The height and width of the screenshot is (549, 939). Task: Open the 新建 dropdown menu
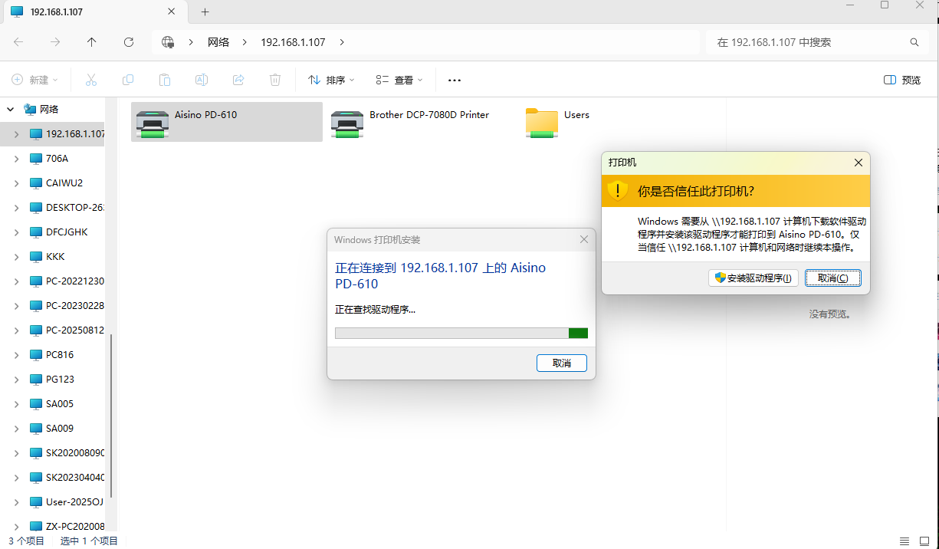coord(36,80)
